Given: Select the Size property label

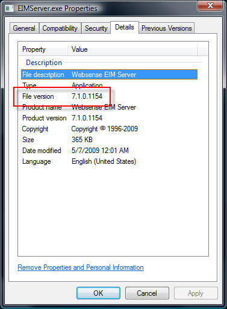Looking at the screenshot, I should tap(28, 140).
